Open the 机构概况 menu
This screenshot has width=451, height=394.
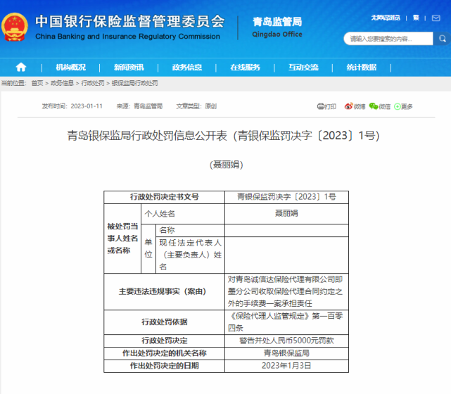[71, 68]
